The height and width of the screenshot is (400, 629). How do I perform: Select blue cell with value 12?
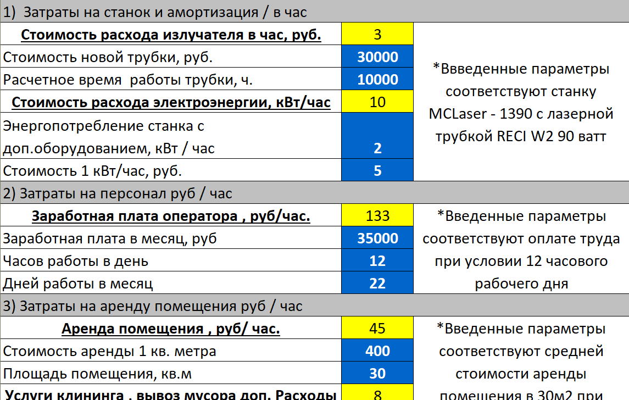(377, 260)
